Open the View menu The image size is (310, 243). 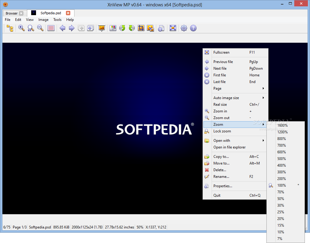30,20
